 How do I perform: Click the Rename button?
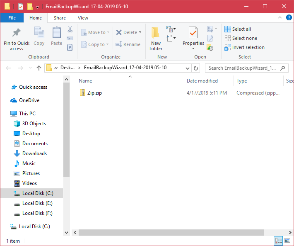click(x=128, y=44)
